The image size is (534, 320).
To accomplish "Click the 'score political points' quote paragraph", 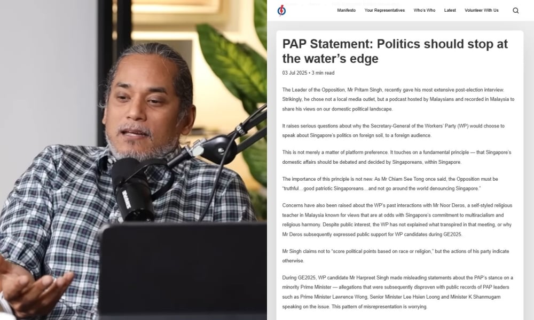I will [395, 255].
